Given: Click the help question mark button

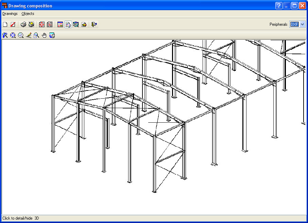Looking at the screenshot, I should (279, 6).
